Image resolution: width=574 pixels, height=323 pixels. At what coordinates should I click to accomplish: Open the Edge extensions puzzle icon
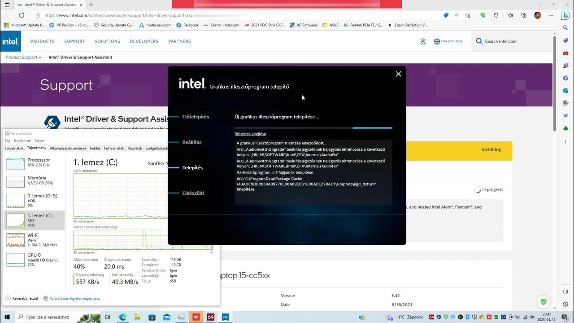coord(496,15)
